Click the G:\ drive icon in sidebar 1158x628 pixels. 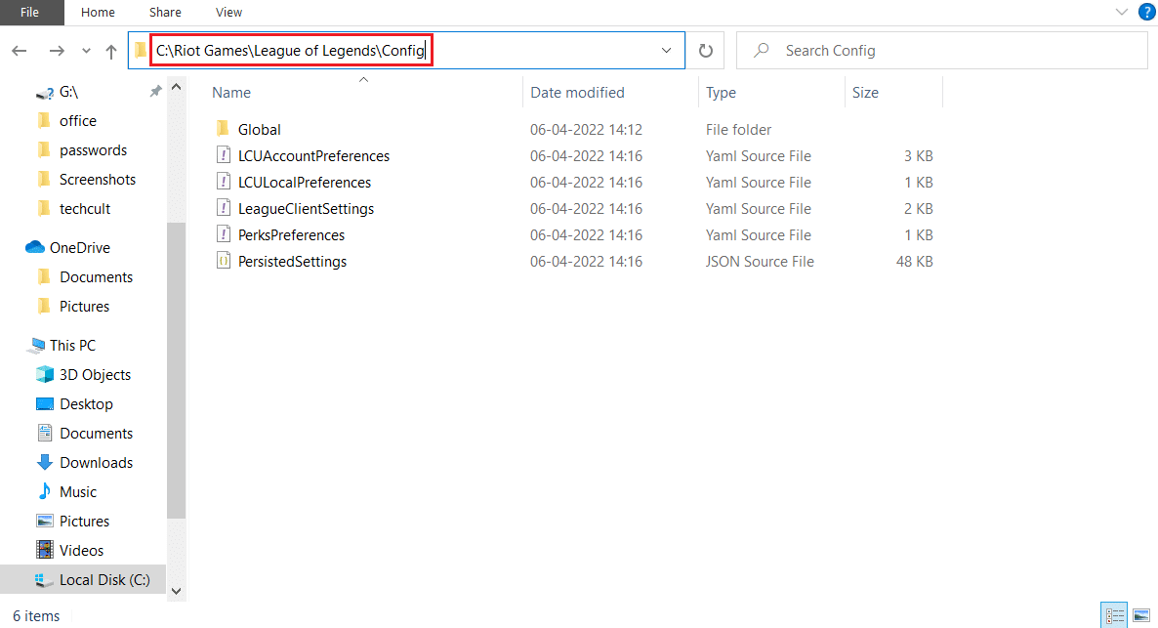point(44,93)
